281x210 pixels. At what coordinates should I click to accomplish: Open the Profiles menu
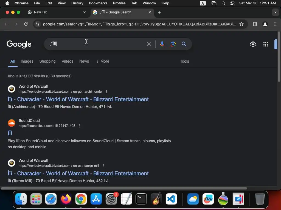tap(119, 3)
